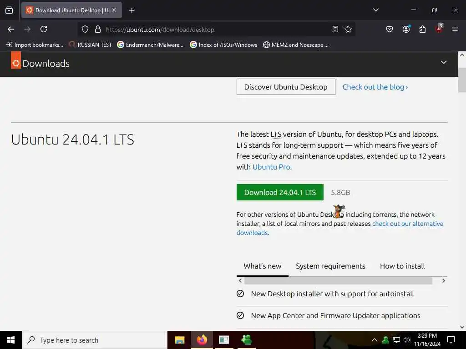Click the ubuntu.com URL address field
Viewport: 466px width, 349px height.
click(216, 30)
